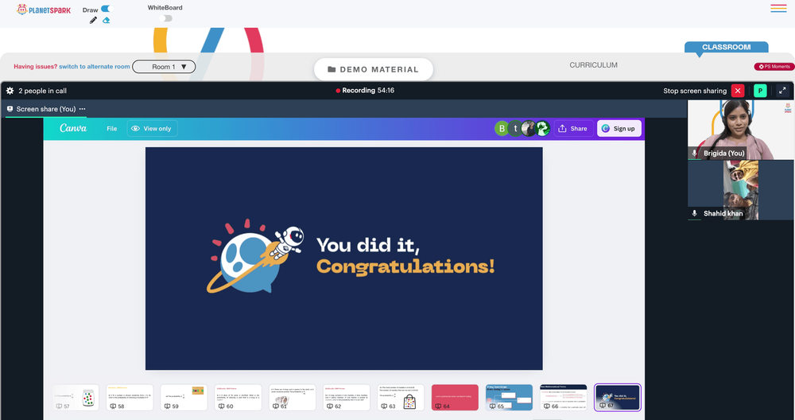Open red slide thumbnail 64

[456, 397]
